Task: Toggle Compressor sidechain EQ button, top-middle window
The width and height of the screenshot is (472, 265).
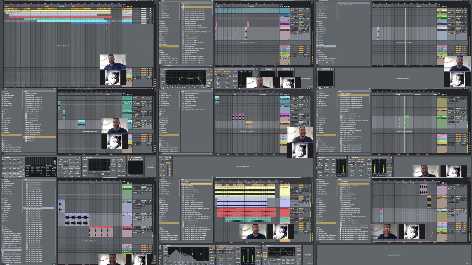Action: (x=227, y=71)
